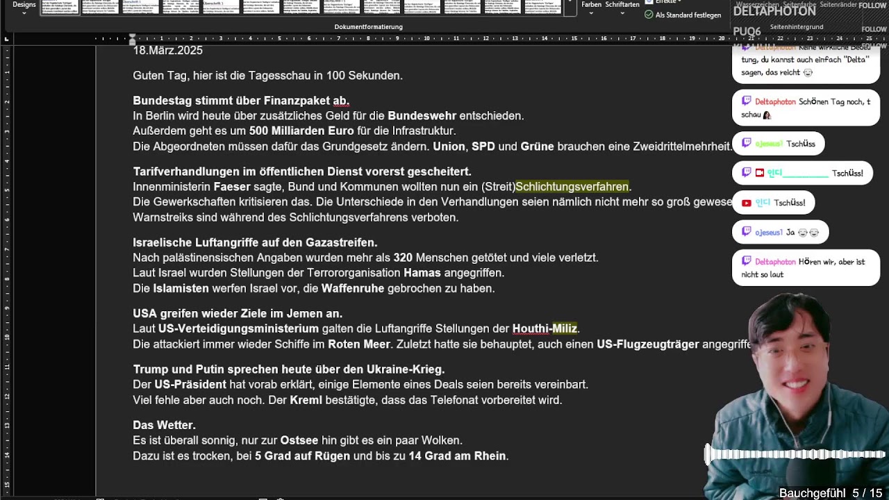Click the indent marker on horizontal ruler
Image resolution: width=889 pixels, height=500 pixels.
click(x=132, y=38)
